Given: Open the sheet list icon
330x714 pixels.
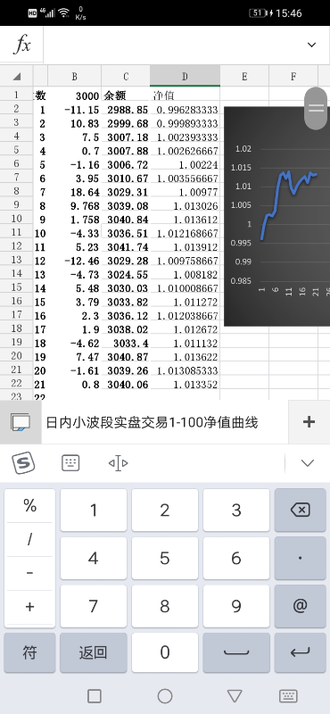Looking at the screenshot, I should pyautogui.click(x=21, y=422).
